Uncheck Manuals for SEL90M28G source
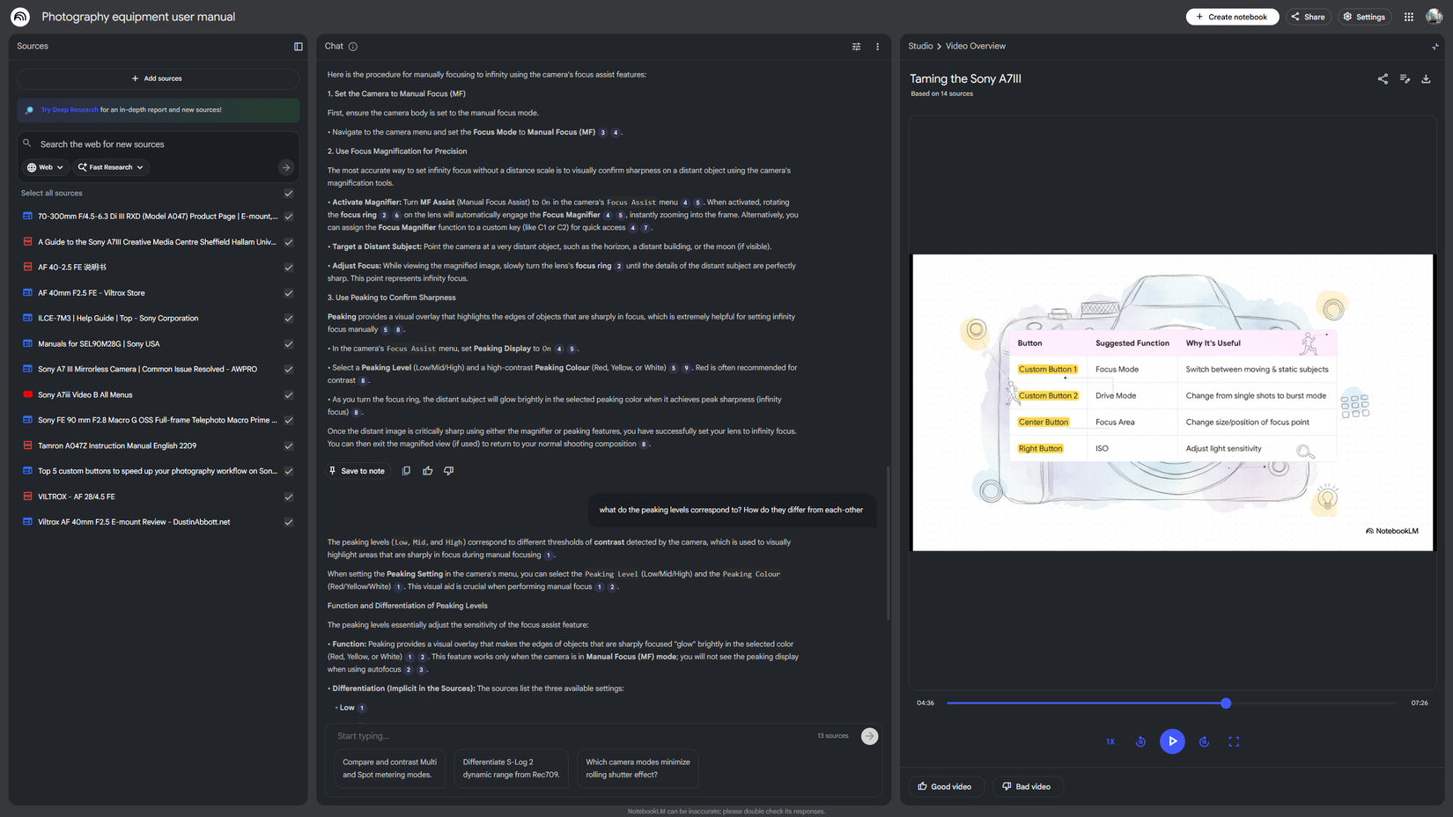The height and width of the screenshot is (817, 1453). pos(289,344)
